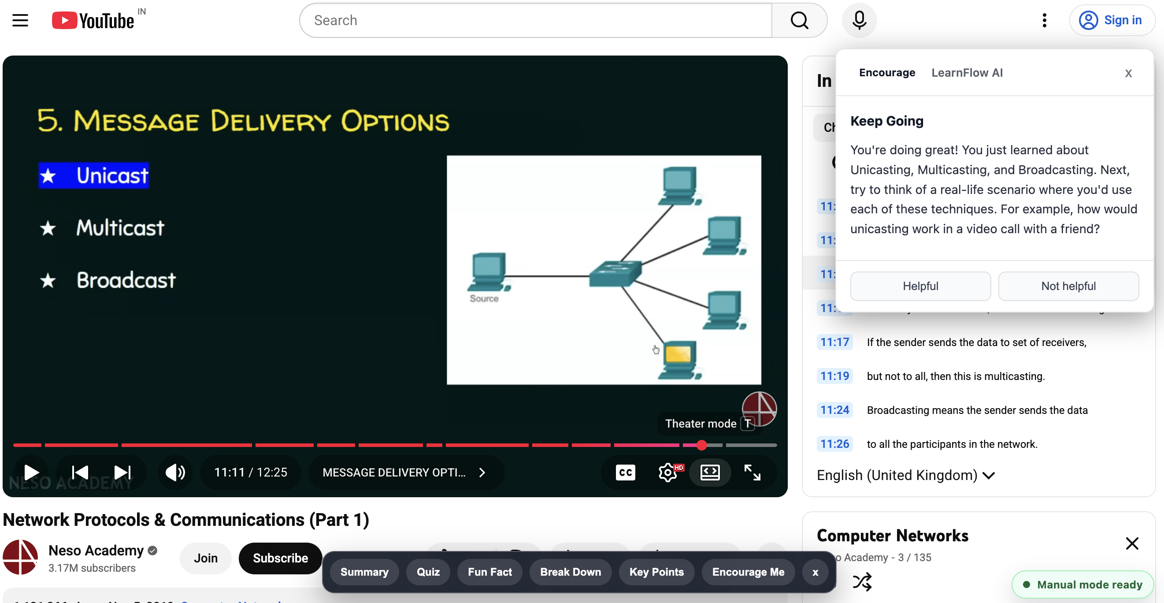The width and height of the screenshot is (1164, 603).
Task: Click Encourage Me button
Action: click(x=748, y=572)
